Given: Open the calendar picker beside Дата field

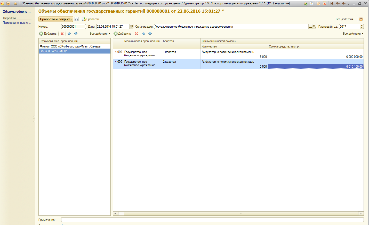Looking at the screenshot, I should click(131, 27).
